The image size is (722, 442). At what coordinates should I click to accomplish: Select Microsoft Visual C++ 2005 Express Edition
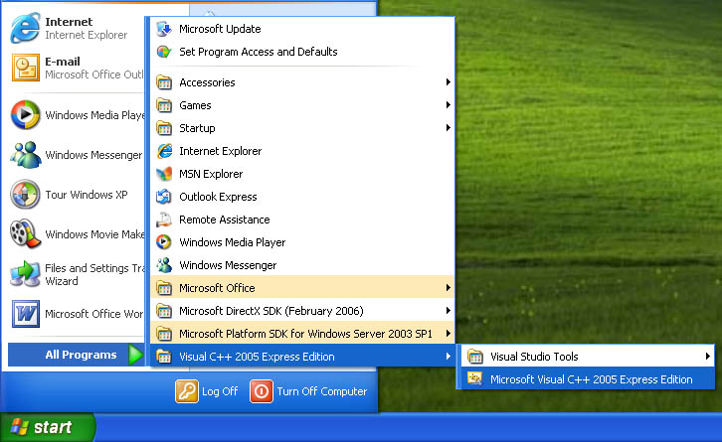588,379
